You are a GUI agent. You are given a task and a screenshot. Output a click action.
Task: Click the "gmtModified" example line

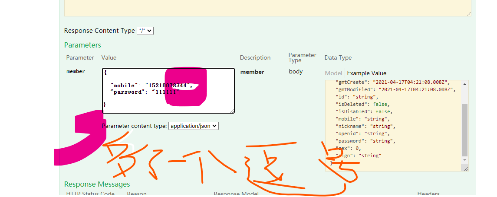click(x=395, y=90)
